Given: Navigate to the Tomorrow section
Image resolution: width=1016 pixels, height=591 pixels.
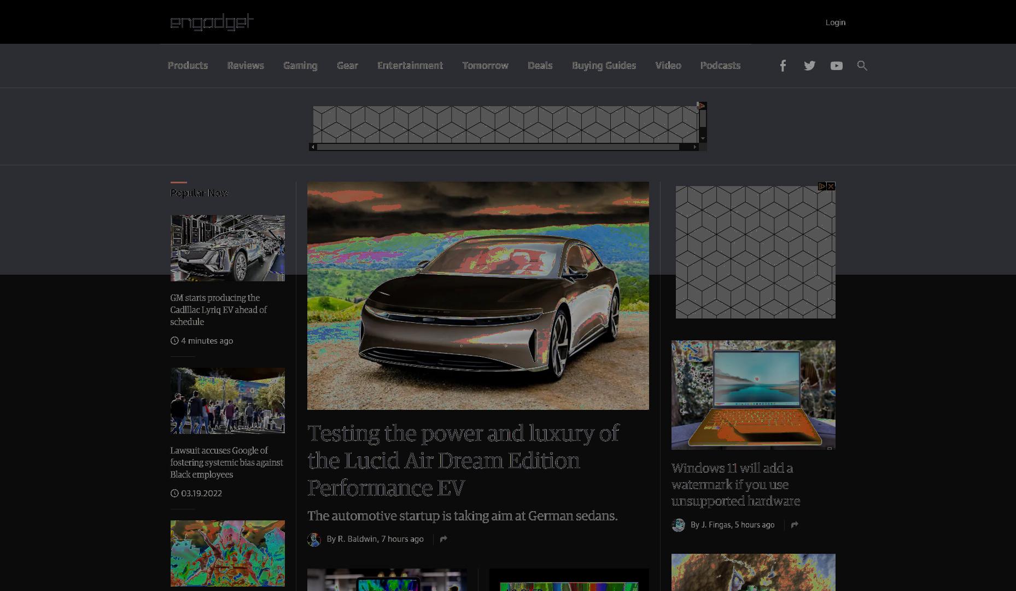Looking at the screenshot, I should pos(485,66).
